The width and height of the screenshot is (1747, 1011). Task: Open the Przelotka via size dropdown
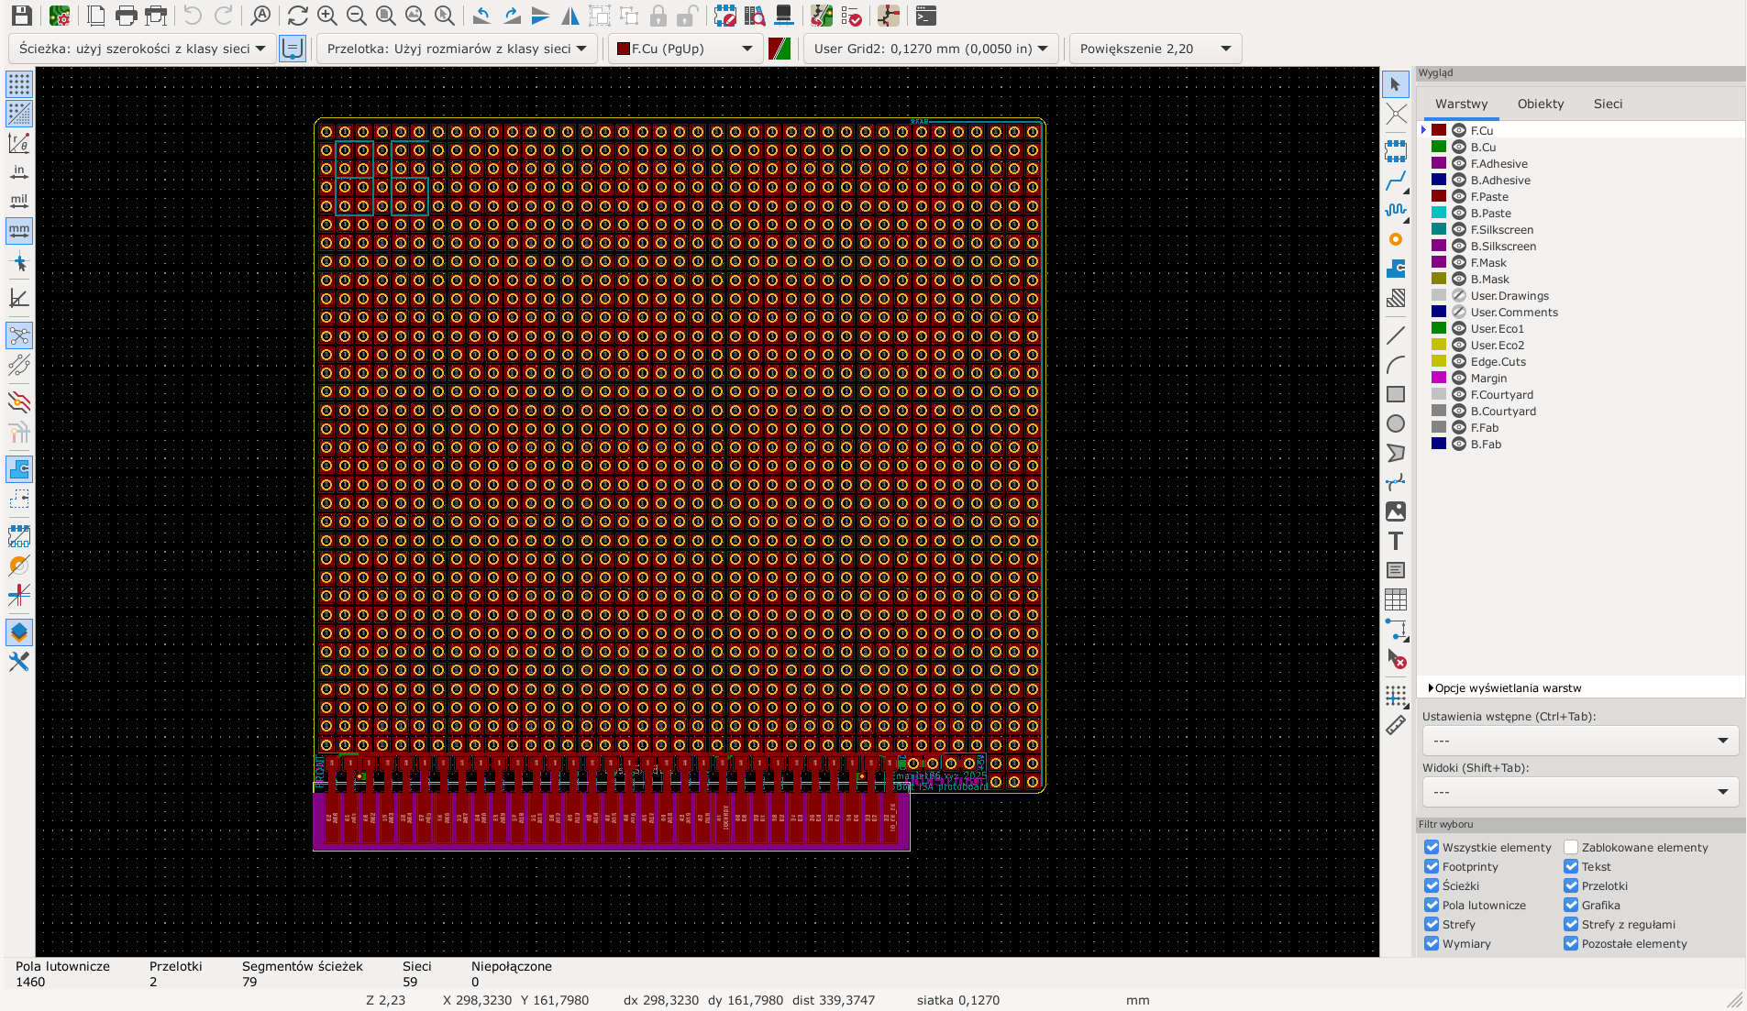pos(457,49)
